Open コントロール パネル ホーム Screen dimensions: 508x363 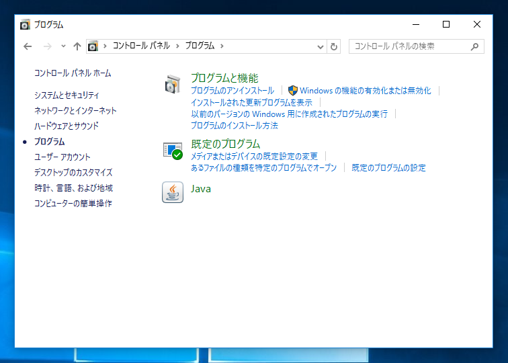click(73, 73)
